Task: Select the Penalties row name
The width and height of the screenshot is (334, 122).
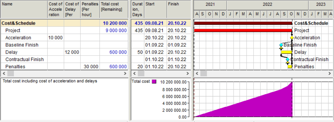Action: pos(15,66)
